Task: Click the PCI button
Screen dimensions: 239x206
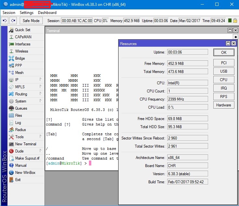Action: click(224, 63)
